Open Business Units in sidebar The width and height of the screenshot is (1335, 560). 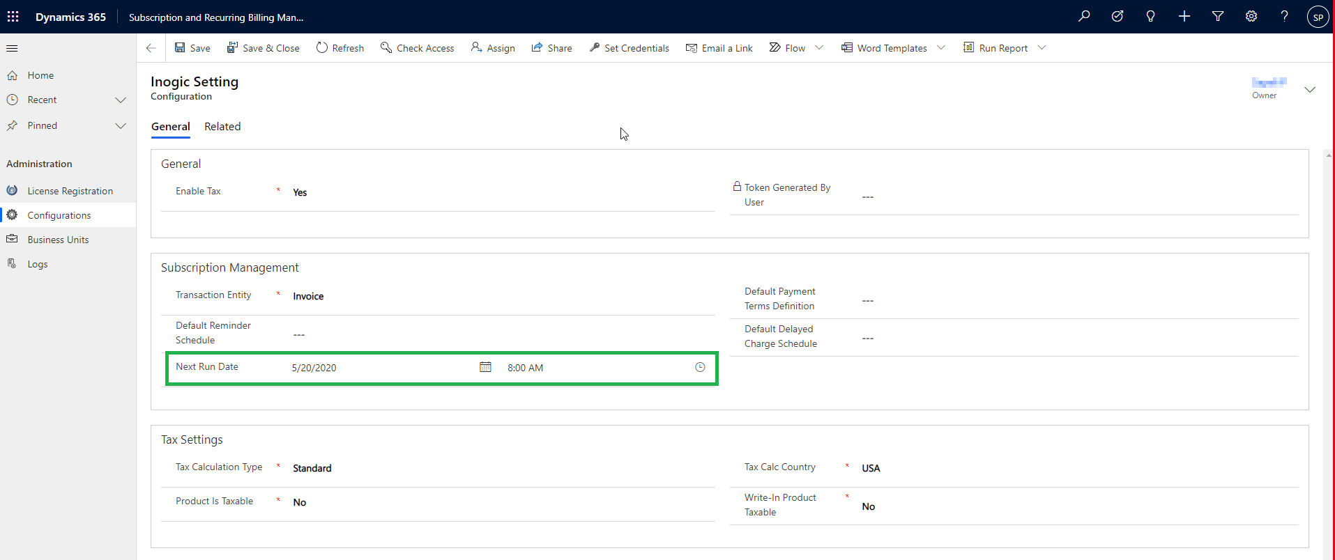58,240
